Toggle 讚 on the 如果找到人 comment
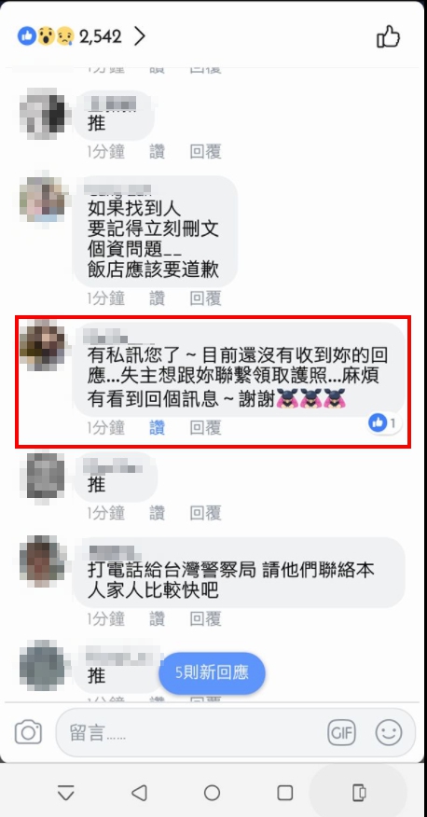 click(158, 298)
